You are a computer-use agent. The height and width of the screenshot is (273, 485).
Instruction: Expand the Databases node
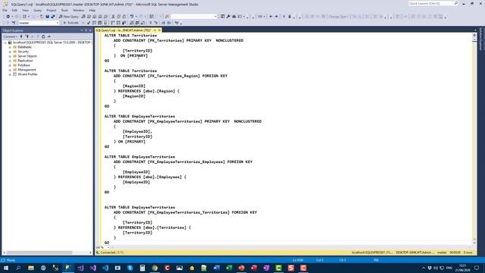point(10,47)
